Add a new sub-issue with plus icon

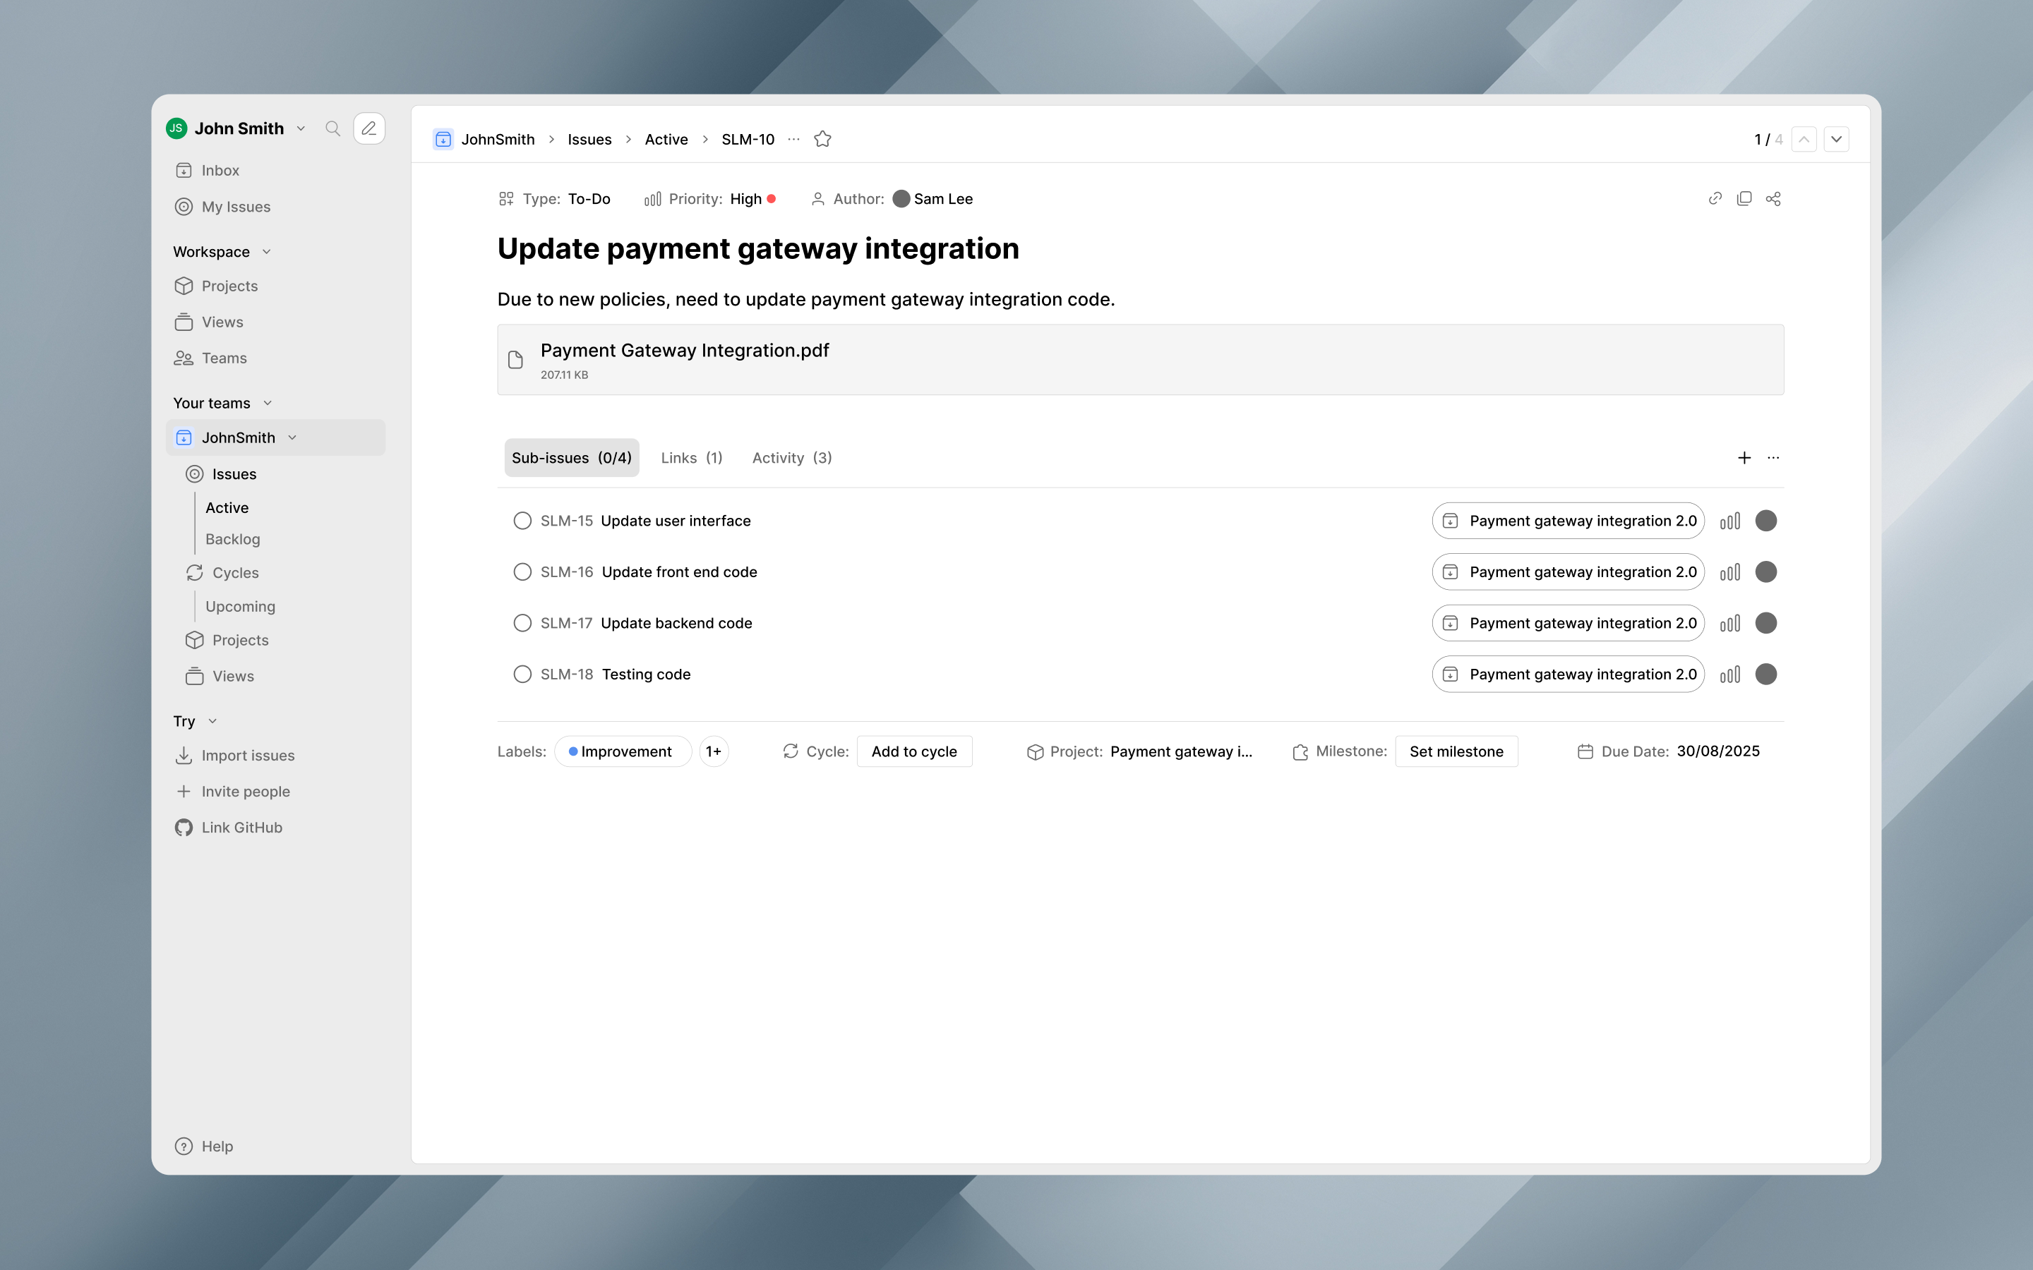click(1744, 458)
